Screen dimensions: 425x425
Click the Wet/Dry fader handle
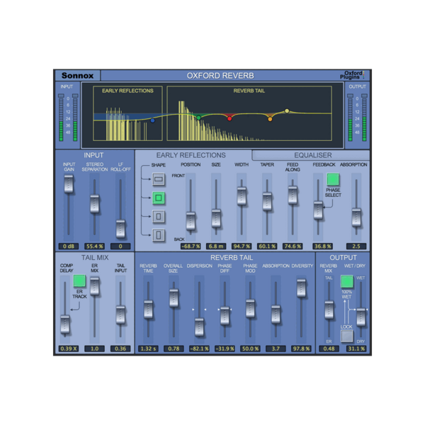[361, 317]
